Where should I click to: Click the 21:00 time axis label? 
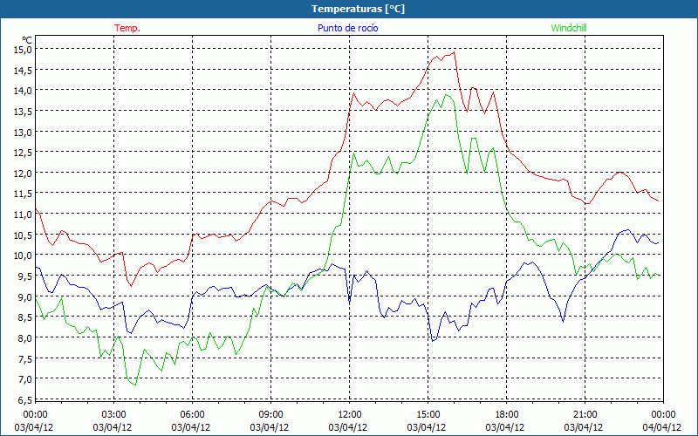click(x=585, y=415)
